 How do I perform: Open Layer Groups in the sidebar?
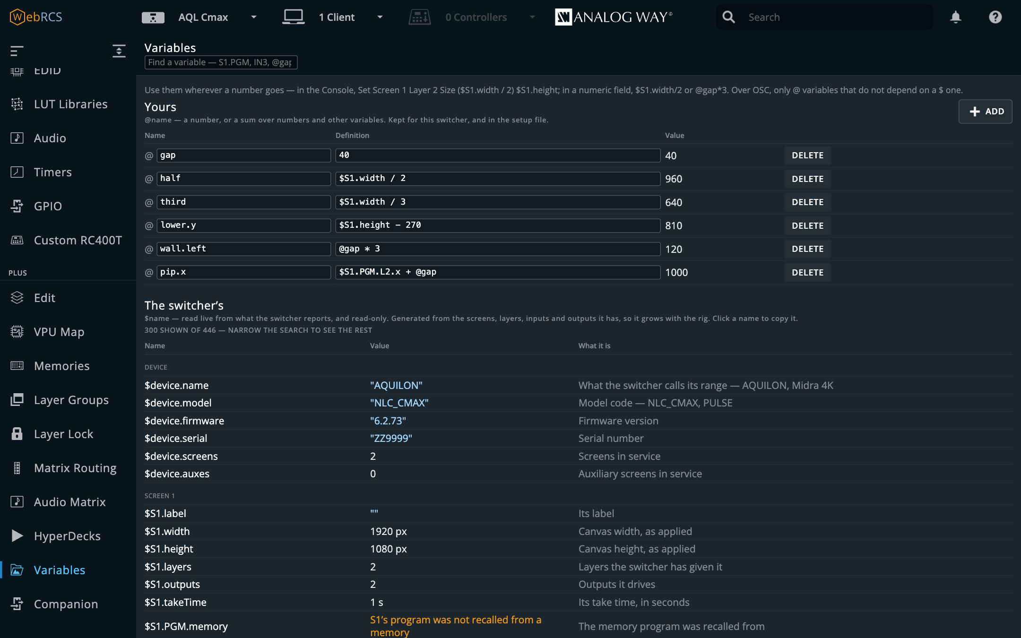pyautogui.click(x=71, y=400)
